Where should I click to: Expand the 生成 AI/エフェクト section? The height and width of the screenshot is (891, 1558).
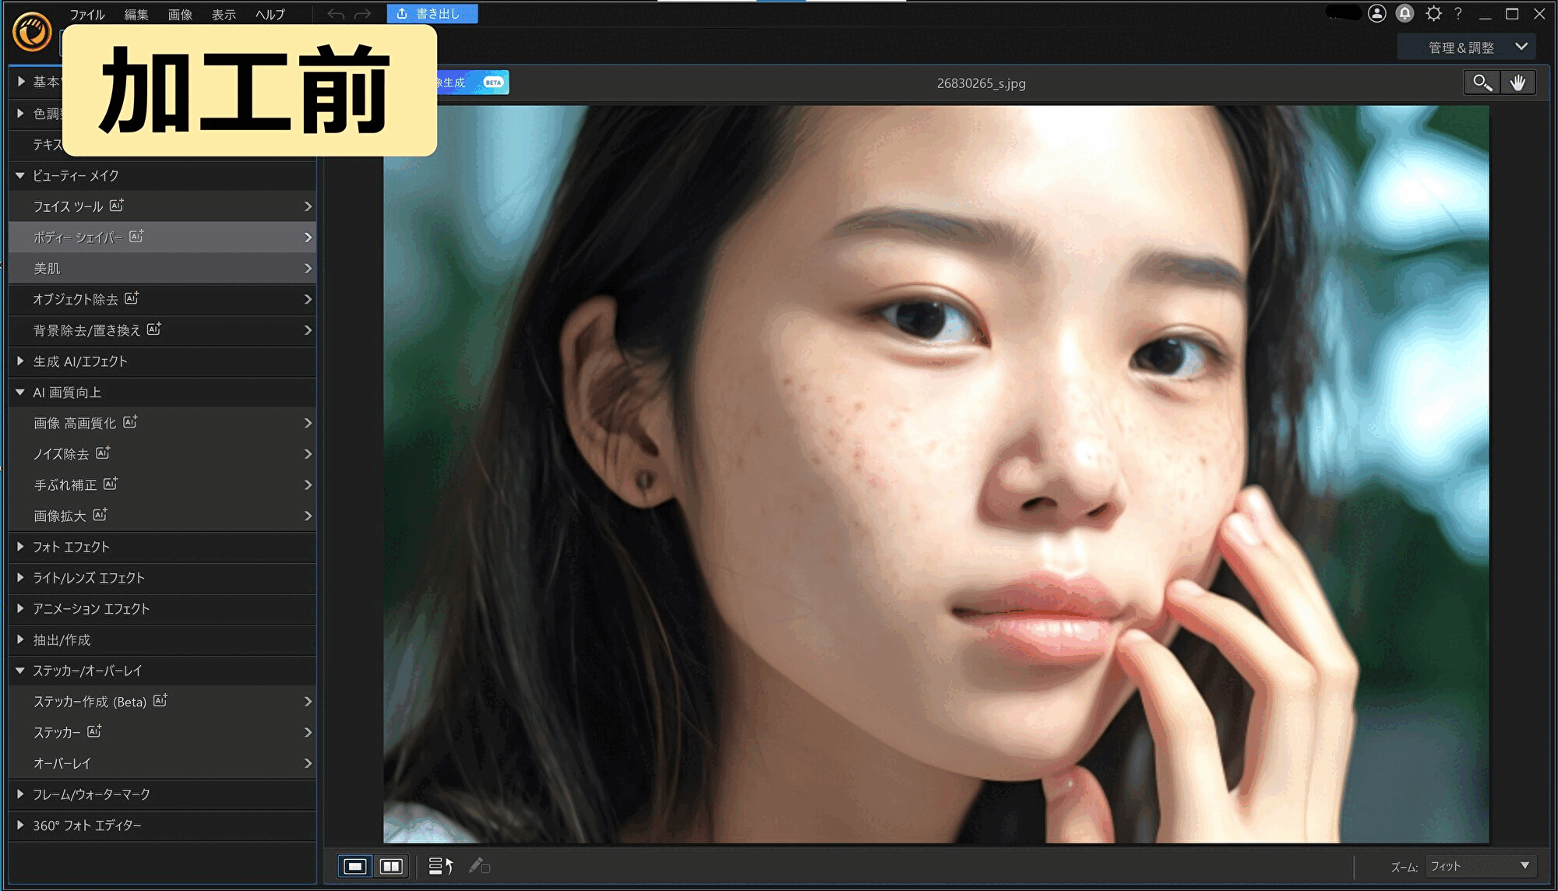click(80, 361)
